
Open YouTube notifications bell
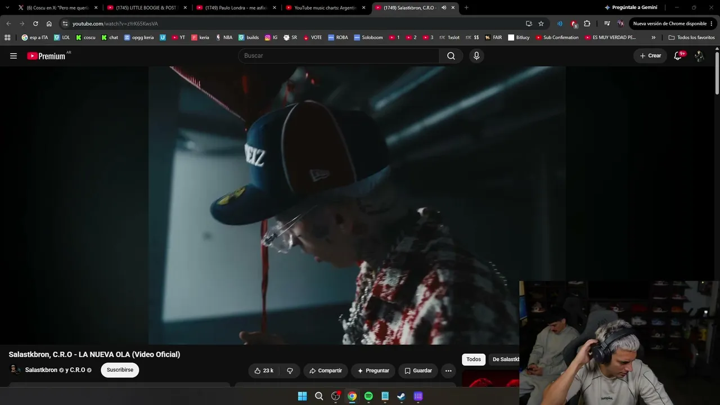(678, 56)
